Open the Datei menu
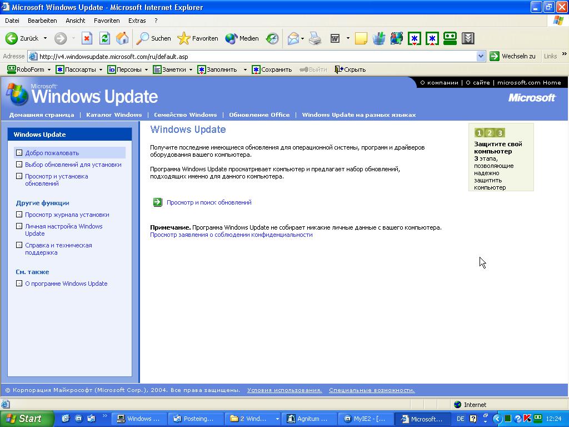This screenshot has width=569, height=427. pos(12,21)
